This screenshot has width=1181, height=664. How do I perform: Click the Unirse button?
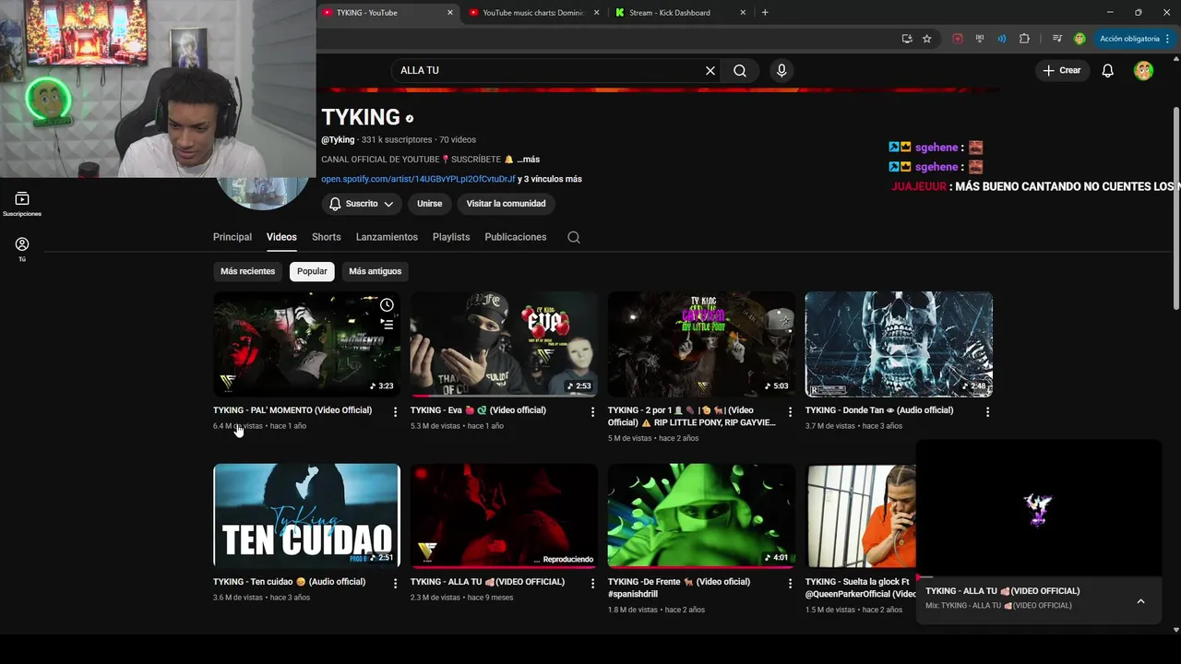pyautogui.click(x=429, y=204)
